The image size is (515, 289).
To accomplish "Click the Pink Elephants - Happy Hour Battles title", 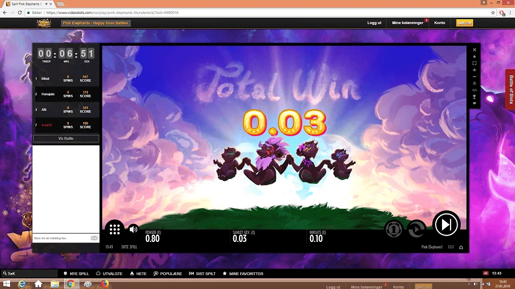I will pos(95,23).
